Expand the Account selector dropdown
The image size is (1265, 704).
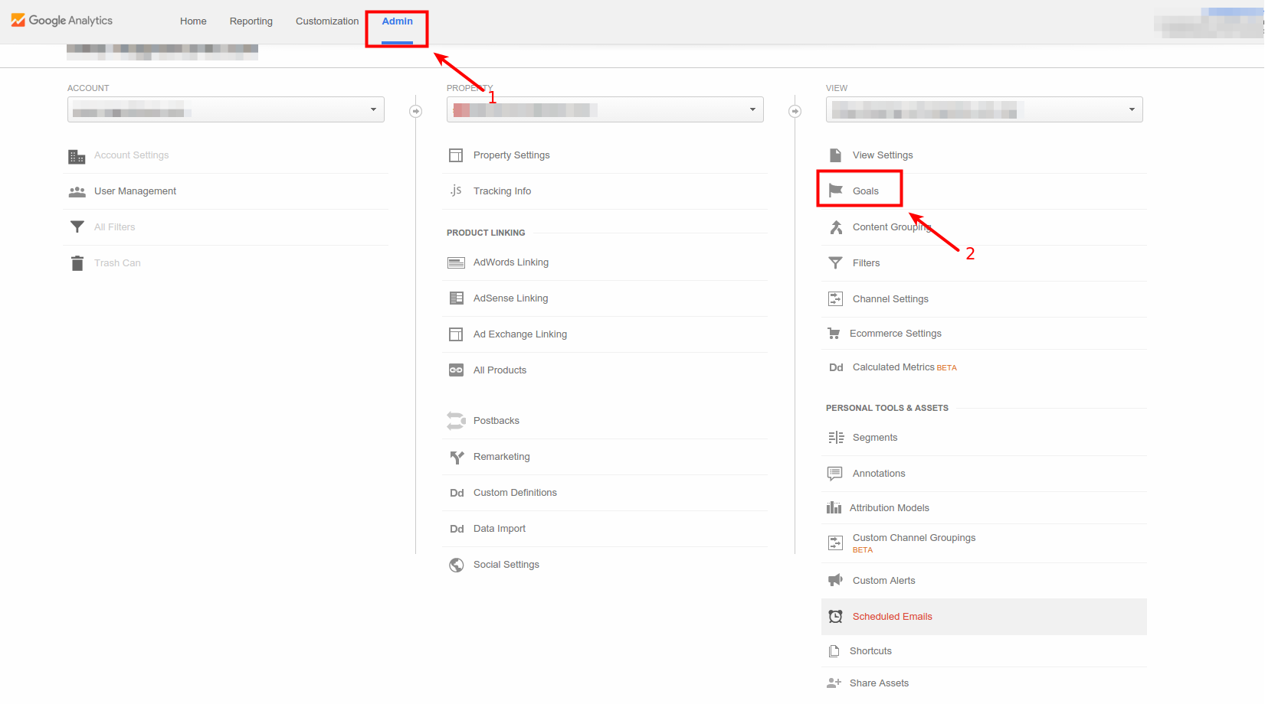tap(226, 109)
